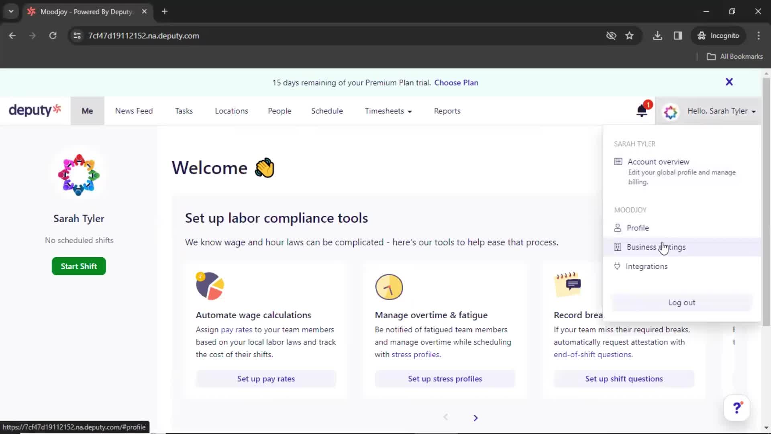Image resolution: width=771 pixels, height=434 pixels.
Task: Click the Start Shift green button
Action: point(79,266)
